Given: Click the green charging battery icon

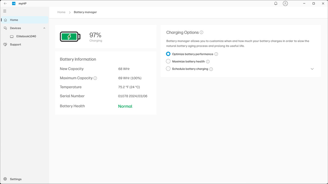Looking at the screenshot, I should click(70, 37).
